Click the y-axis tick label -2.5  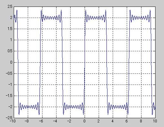coord(9,118)
